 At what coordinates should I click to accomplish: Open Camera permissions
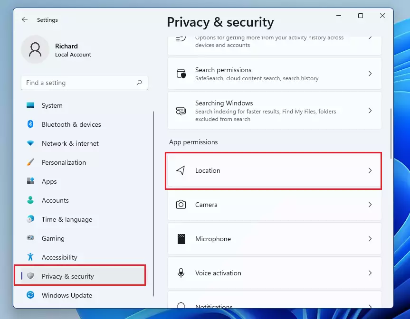(274, 205)
